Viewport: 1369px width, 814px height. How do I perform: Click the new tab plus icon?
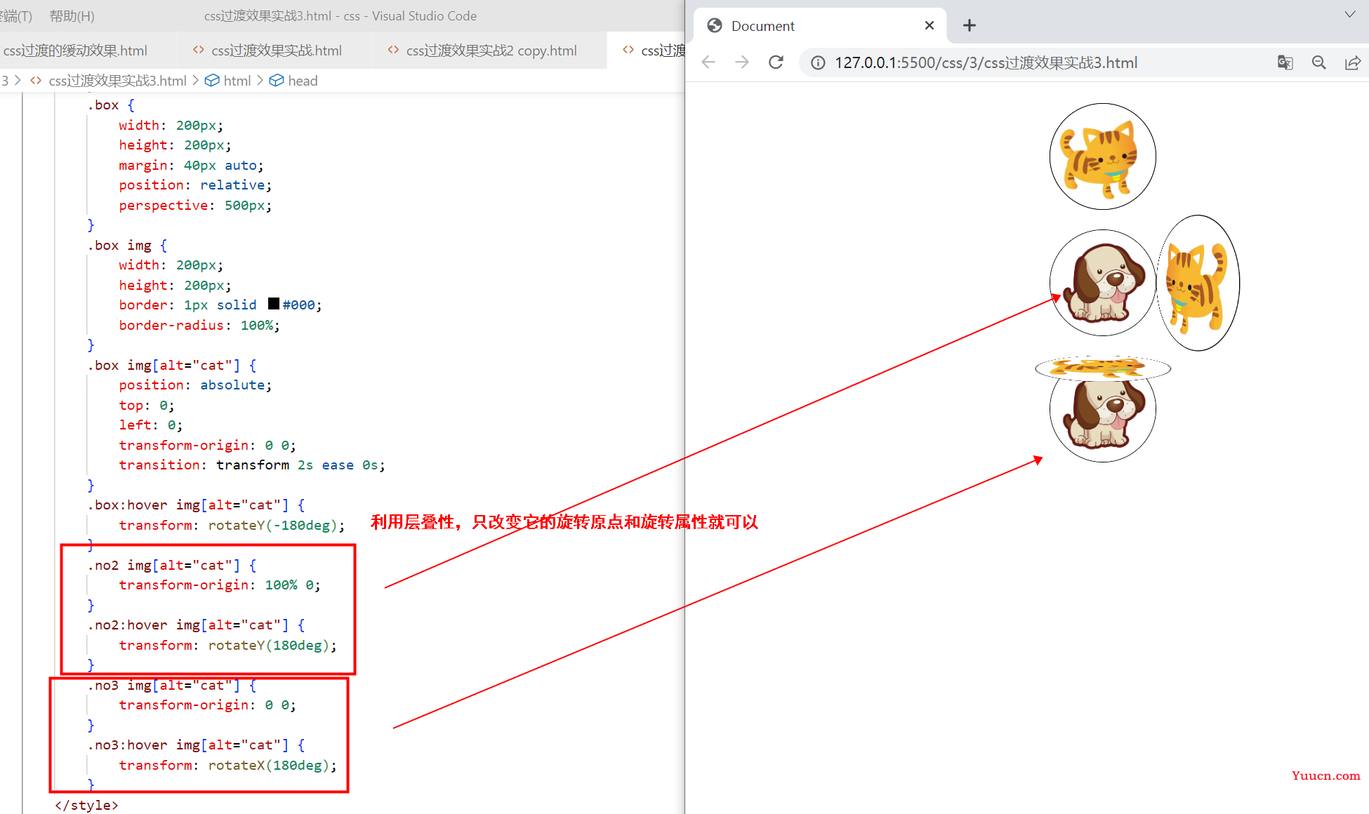970,25
